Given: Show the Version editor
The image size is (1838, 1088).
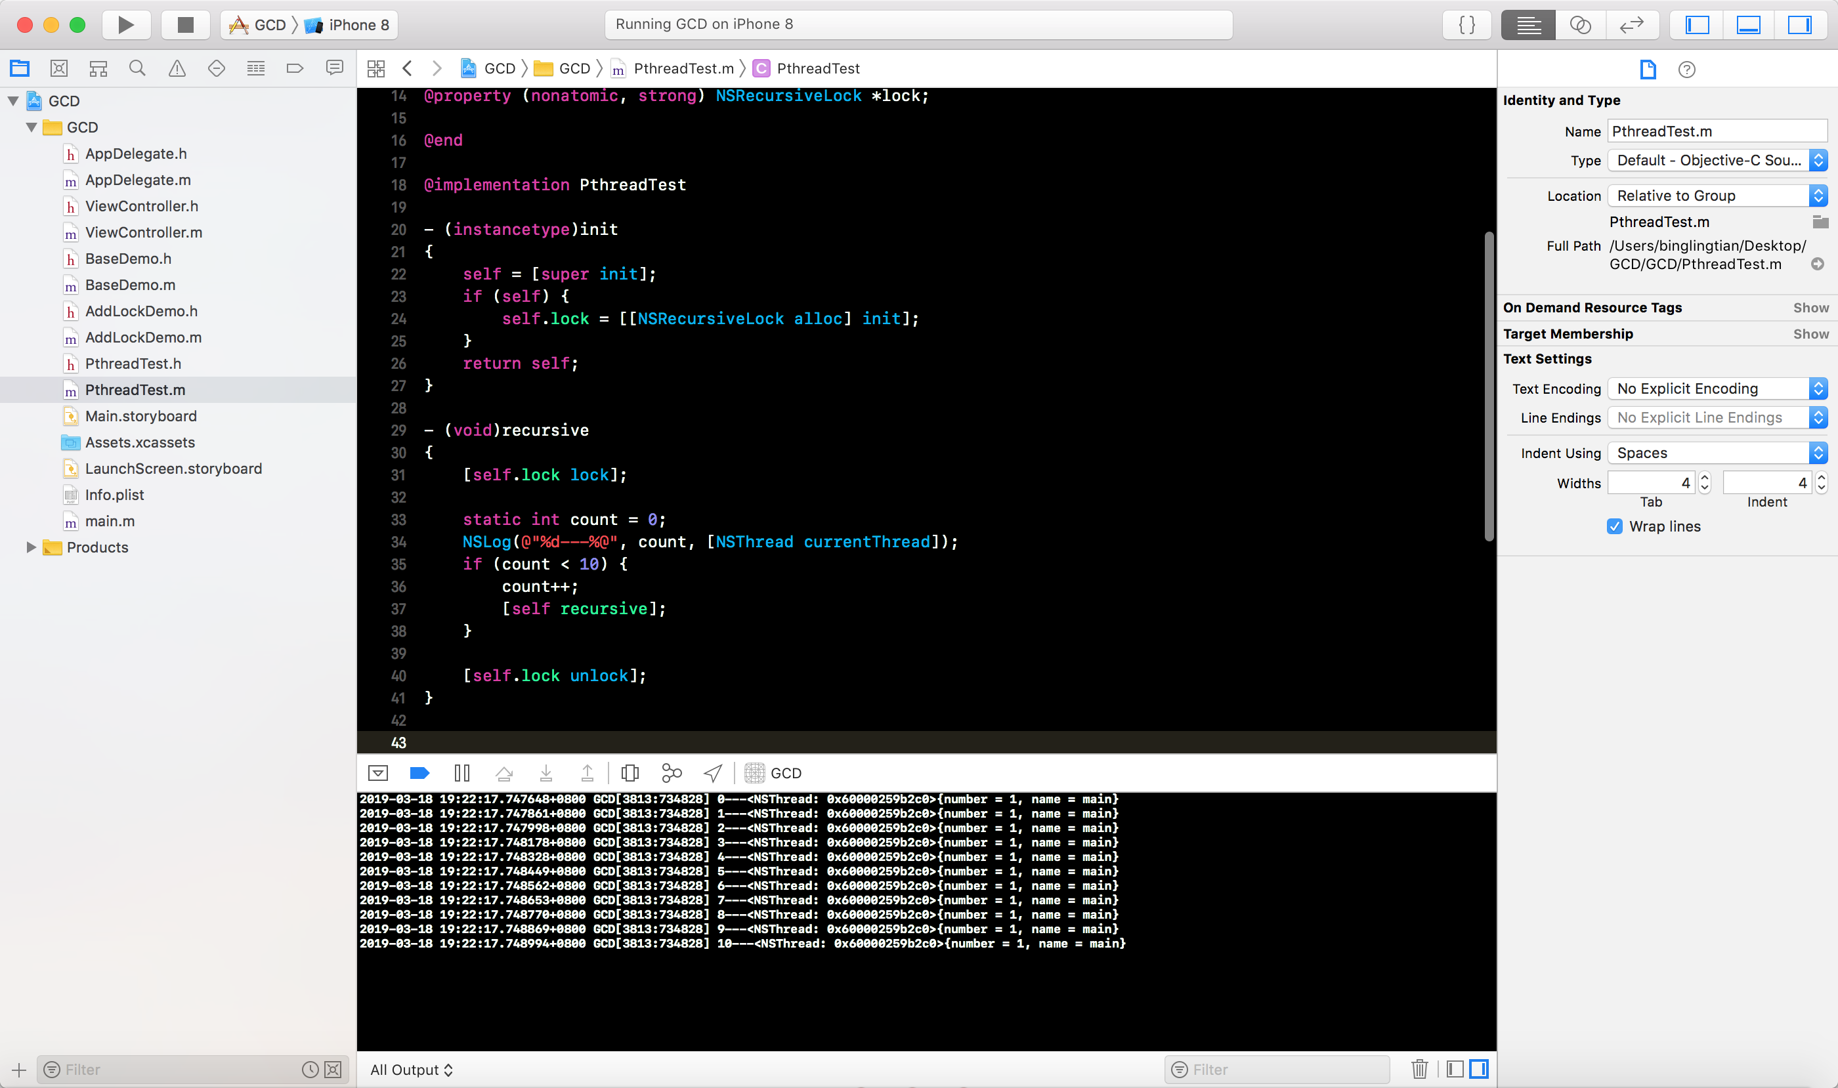Looking at the screenshot, I should (1632, 25).
